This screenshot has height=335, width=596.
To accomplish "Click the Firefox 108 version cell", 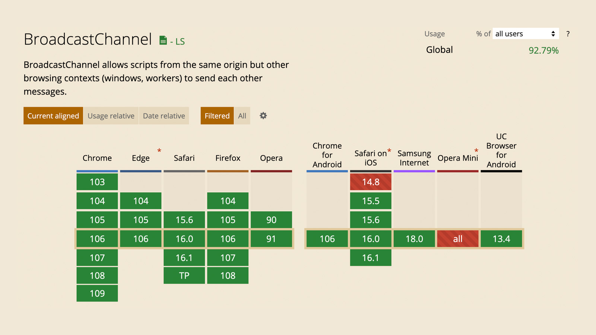I will tap(228, 276).
